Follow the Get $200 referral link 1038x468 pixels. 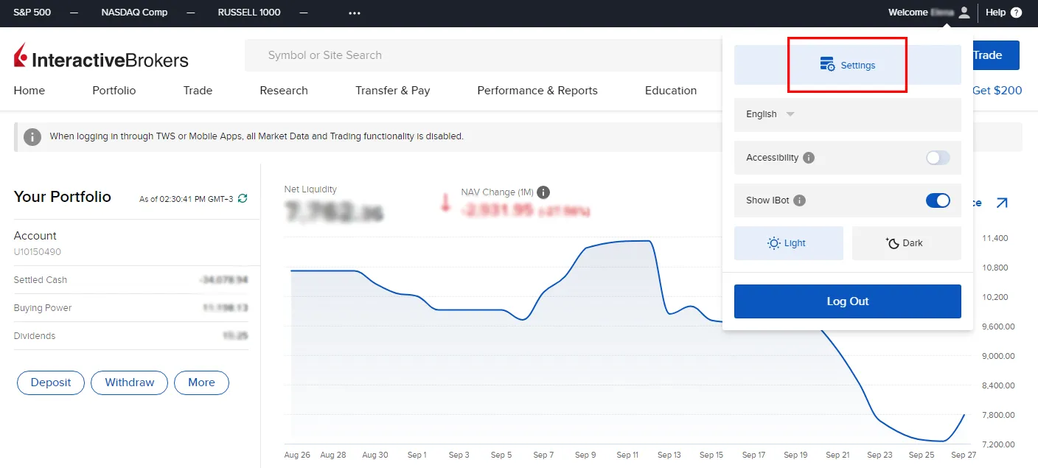[x=997, y=90]
